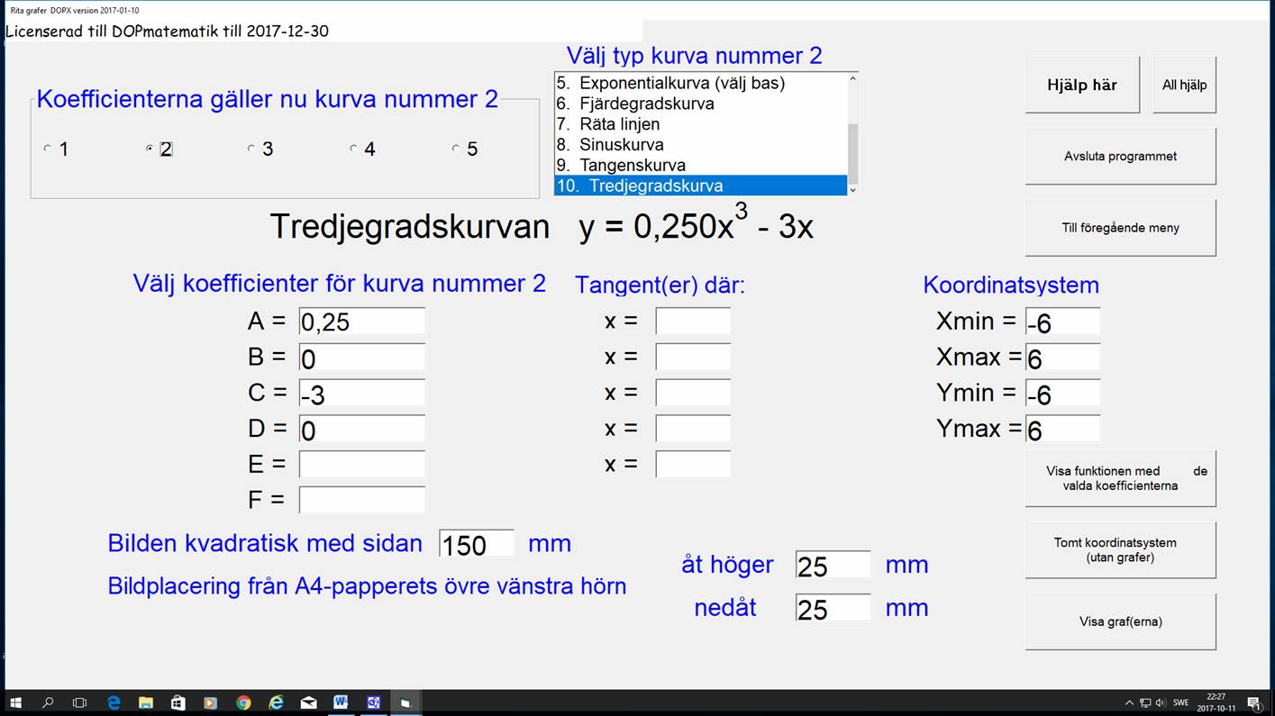This screenshot has height=716, width=1275.
Task: Open Microsoft Edge from the taskbar
Action: (114, 702)
